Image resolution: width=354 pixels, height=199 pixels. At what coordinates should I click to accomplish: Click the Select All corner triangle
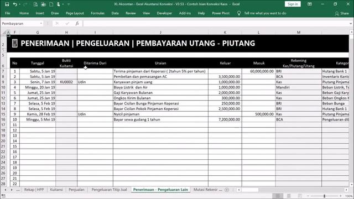click(4, 33)
